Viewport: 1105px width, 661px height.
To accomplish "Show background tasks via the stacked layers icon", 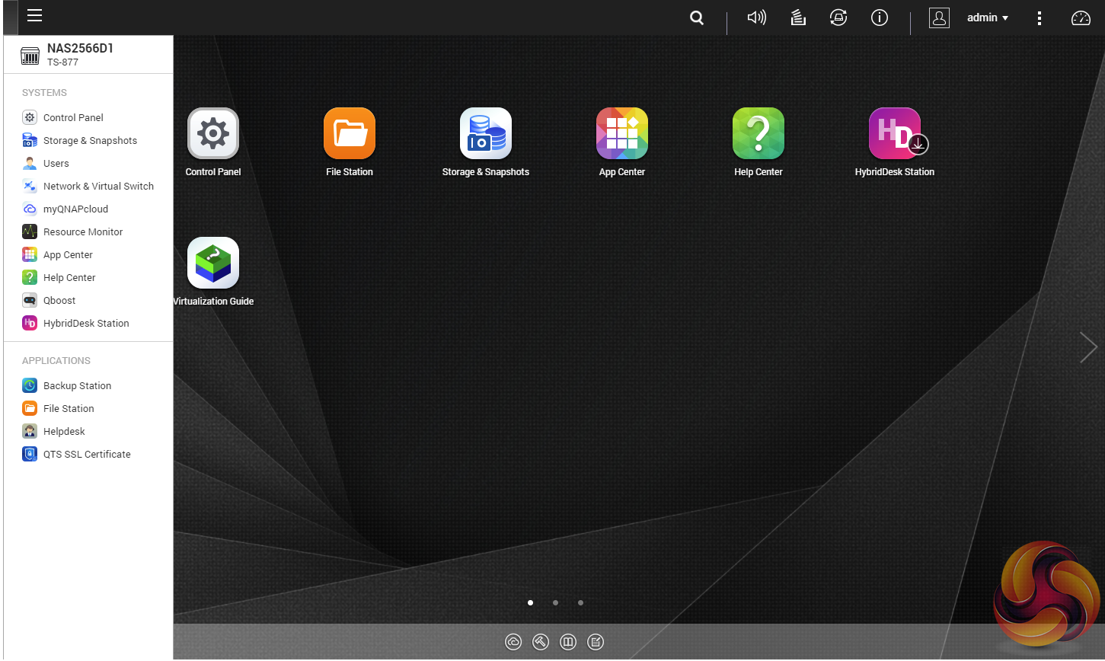I will (x=798, y=18).
